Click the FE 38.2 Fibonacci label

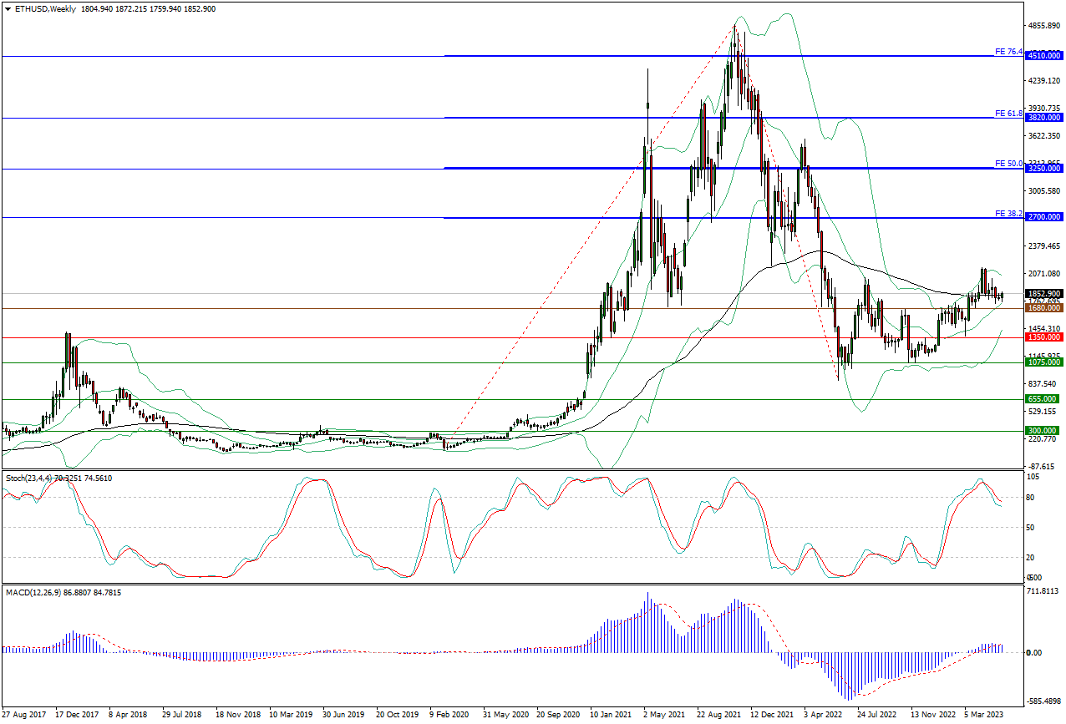coord(1008,214)
